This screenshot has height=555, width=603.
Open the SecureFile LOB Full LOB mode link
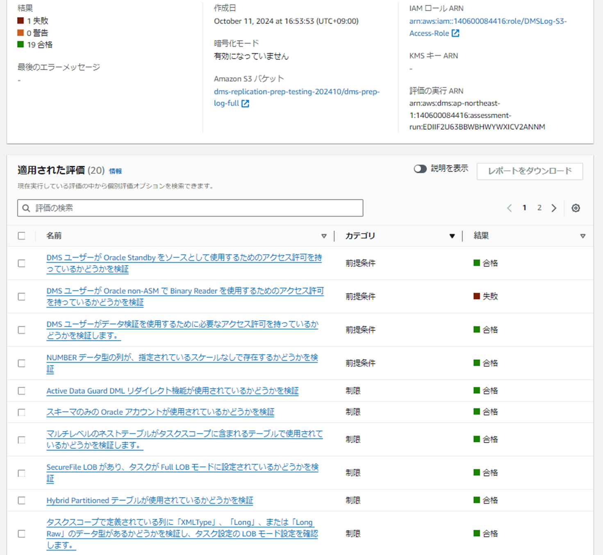pos(182,473)
